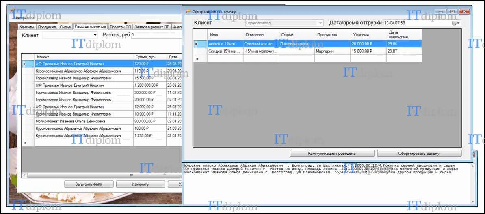Click row selector of Акция к 1 Мая row
This screenshot has width=485, height=214.
coord(200,44)
